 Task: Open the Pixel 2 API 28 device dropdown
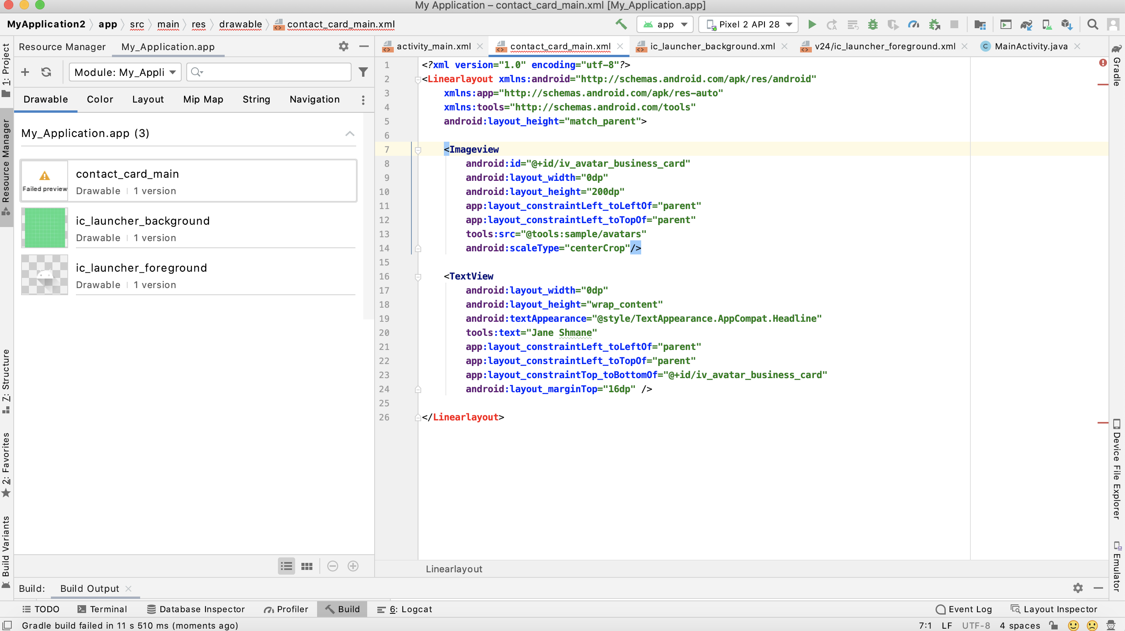(x=748, y=24)
